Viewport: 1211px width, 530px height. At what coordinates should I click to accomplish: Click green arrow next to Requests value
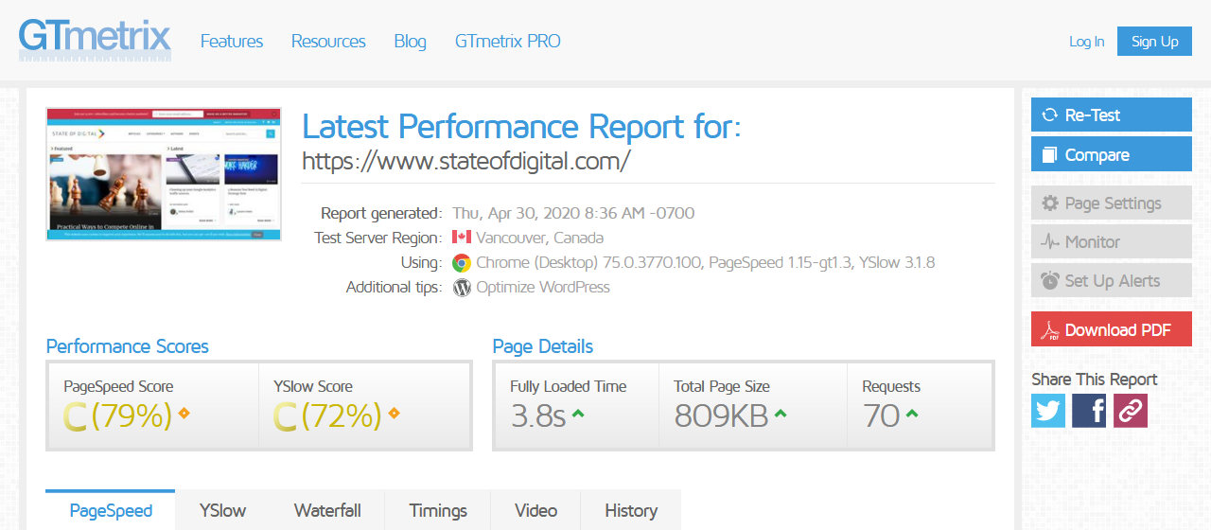point(911,414)
